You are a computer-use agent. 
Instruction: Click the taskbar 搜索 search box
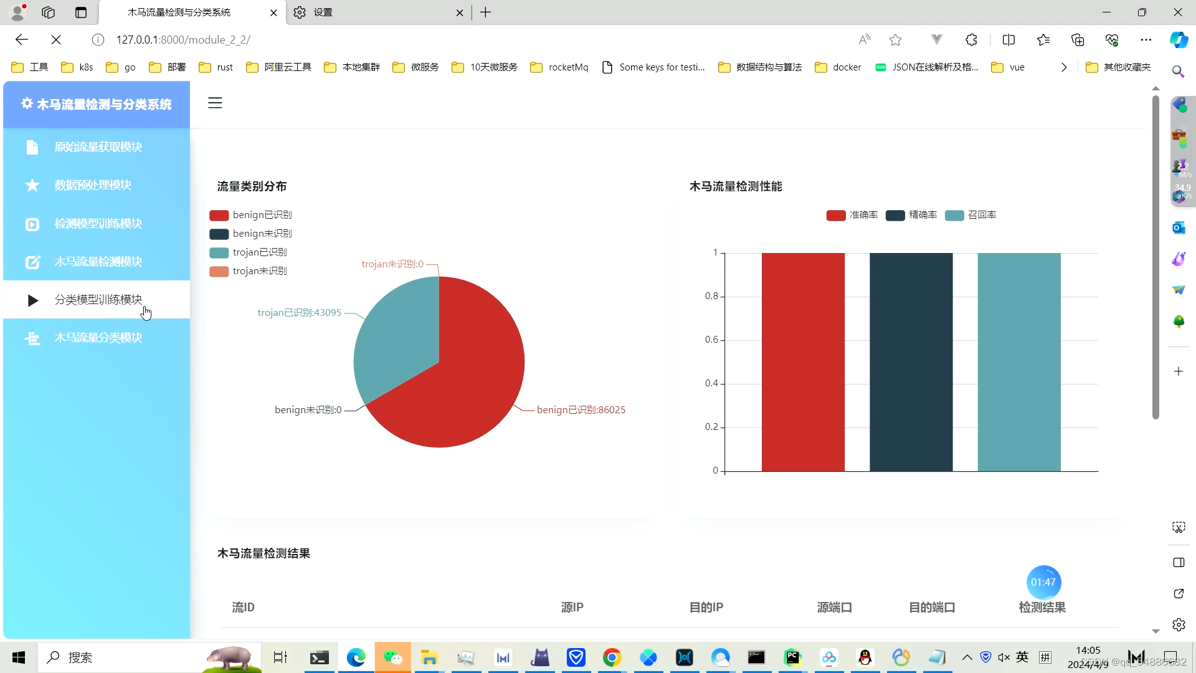tap(149, 657)
